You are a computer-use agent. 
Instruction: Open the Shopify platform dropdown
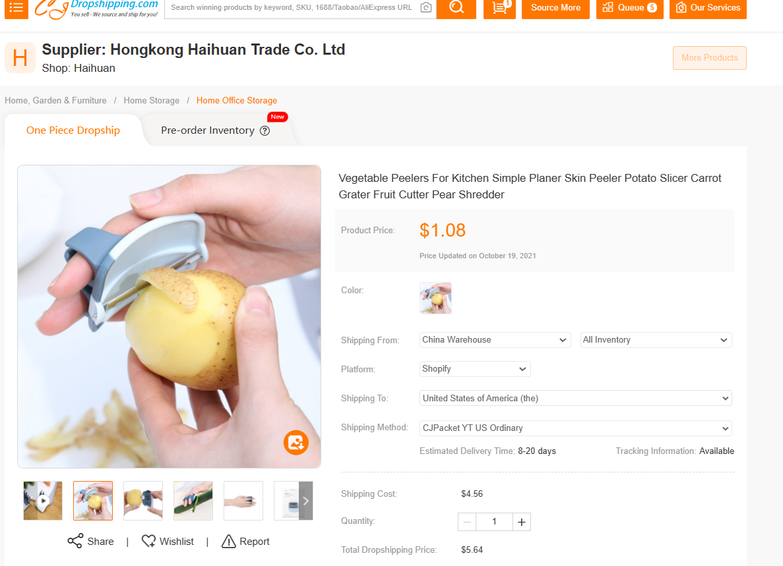(x=475, y=369)
